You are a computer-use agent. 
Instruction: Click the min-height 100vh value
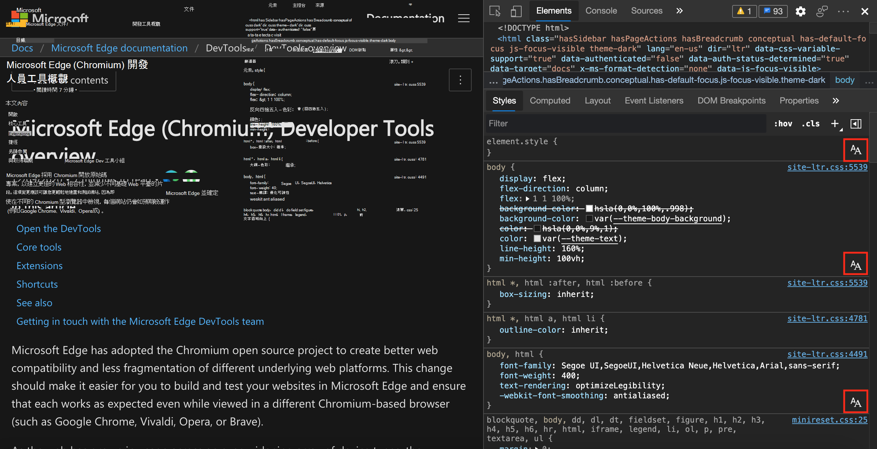pyautogui.click(x=568, y=258)
